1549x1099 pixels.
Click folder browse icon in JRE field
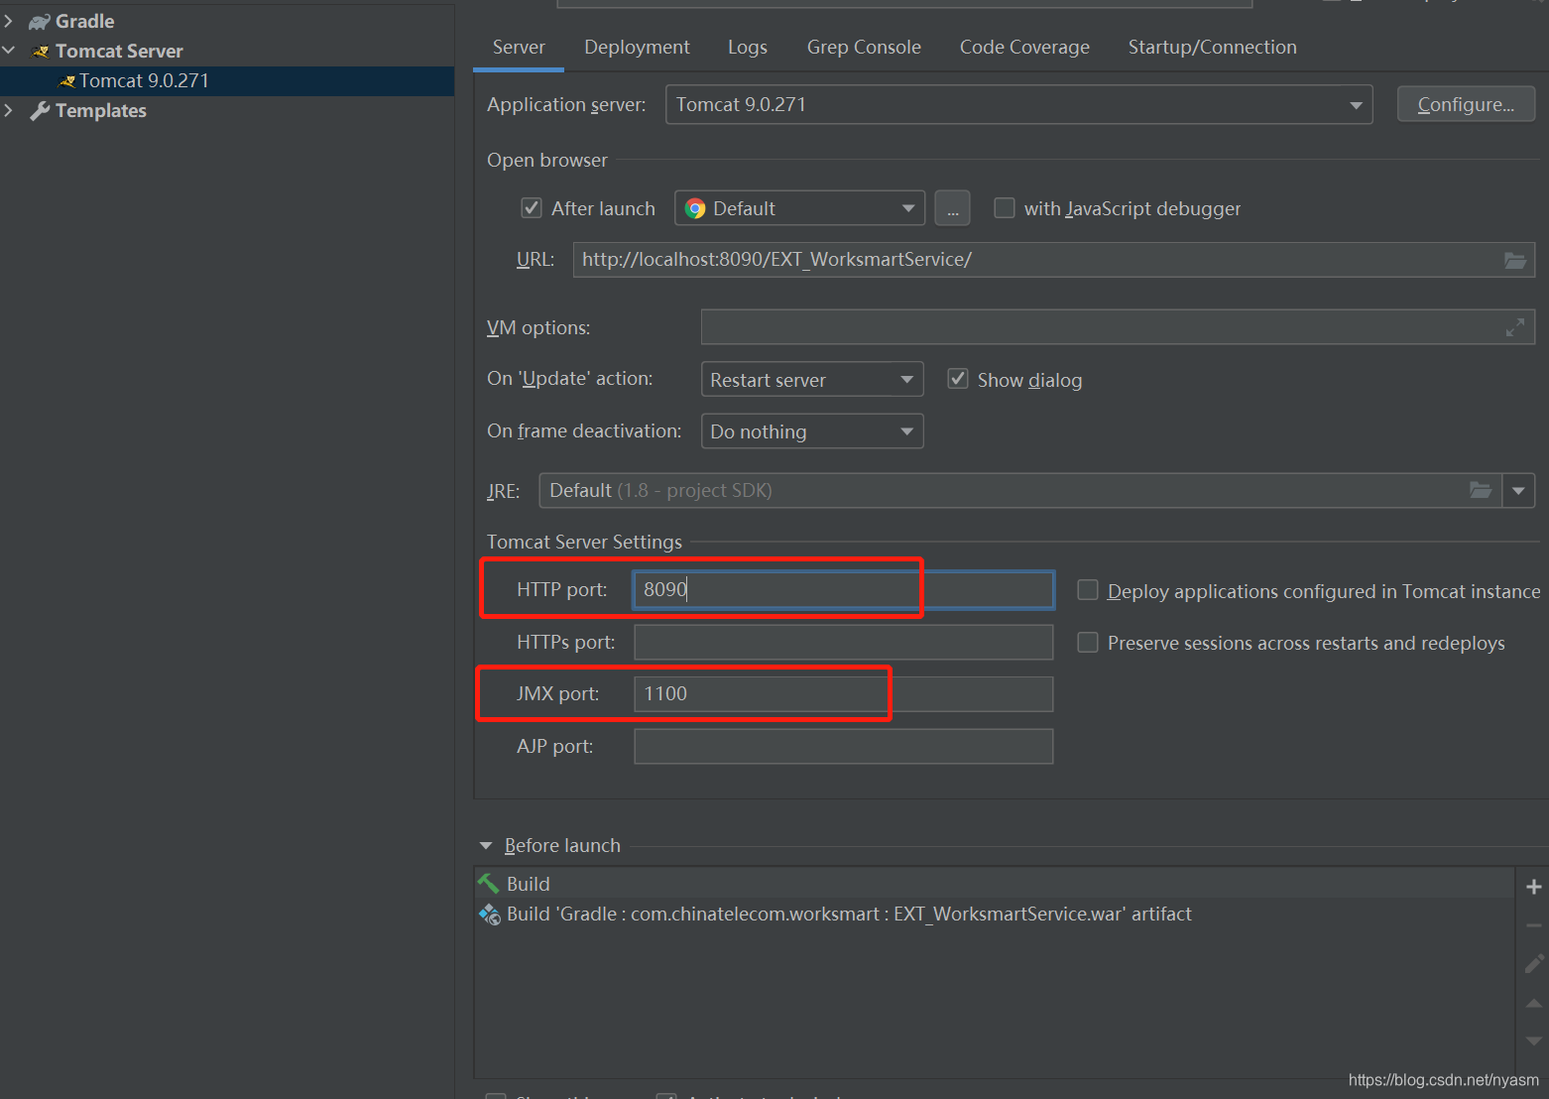click(x=1480, y=490)
